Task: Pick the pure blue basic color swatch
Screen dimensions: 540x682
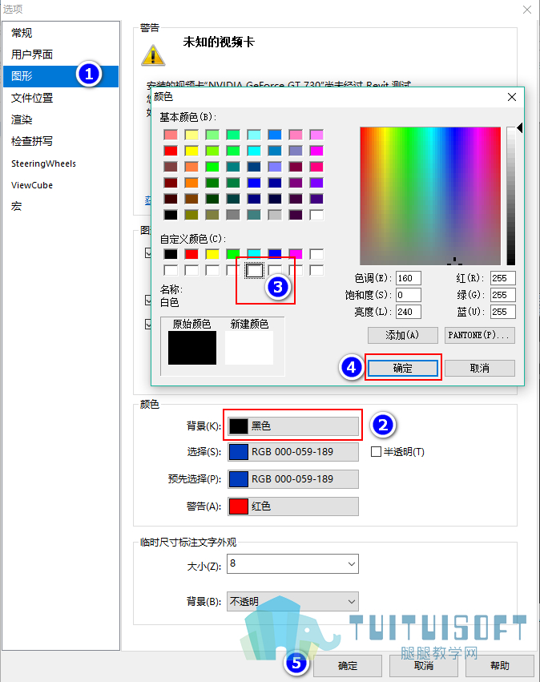Action: click(x=254, y=183)
